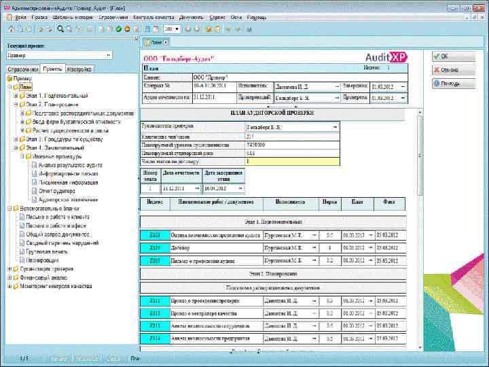
Task: Open the Завершена date dropdown
Action: (x=403, y=87)
